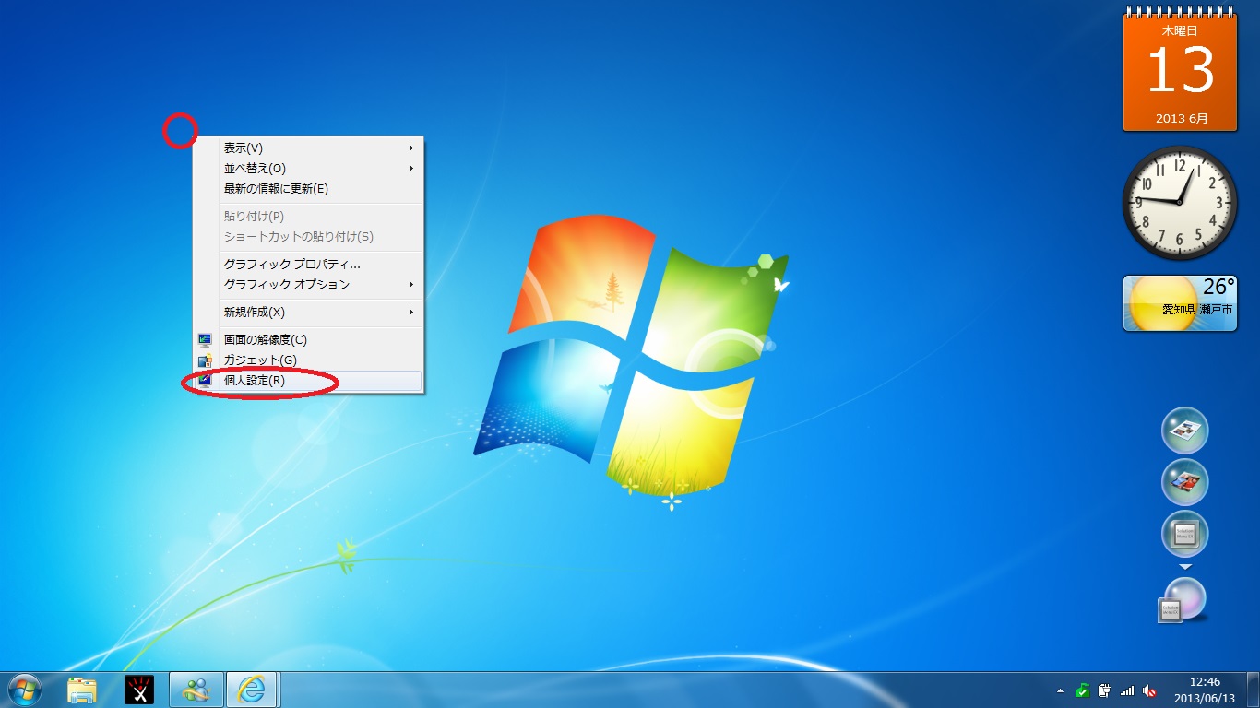Choose 最新の情報に更新(E) in context menu

point(308,188)
